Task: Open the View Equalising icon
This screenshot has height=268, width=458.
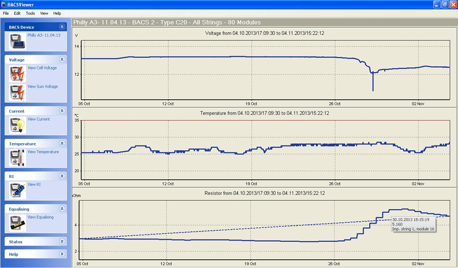Action: click(17, 223)
